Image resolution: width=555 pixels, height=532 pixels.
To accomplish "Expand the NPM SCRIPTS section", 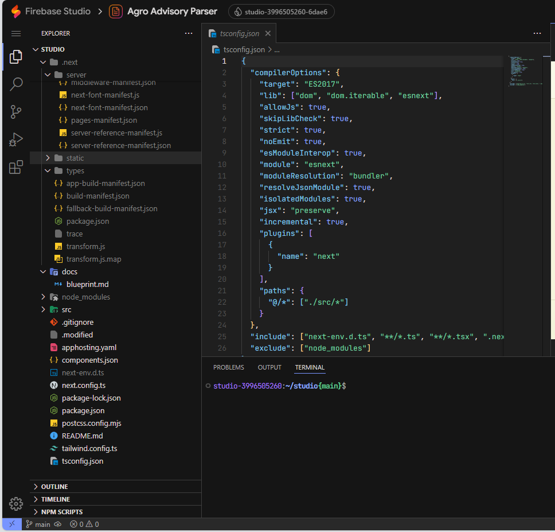I will [x=61, y=512].
